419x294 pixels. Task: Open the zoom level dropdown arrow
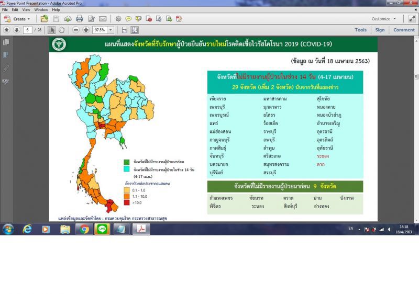111,30
